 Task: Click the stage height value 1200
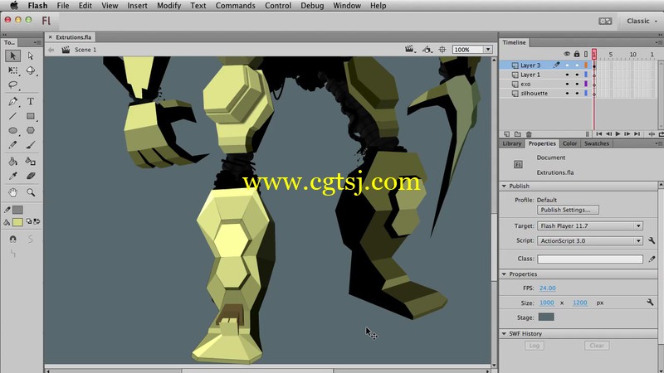coord(579,303)
